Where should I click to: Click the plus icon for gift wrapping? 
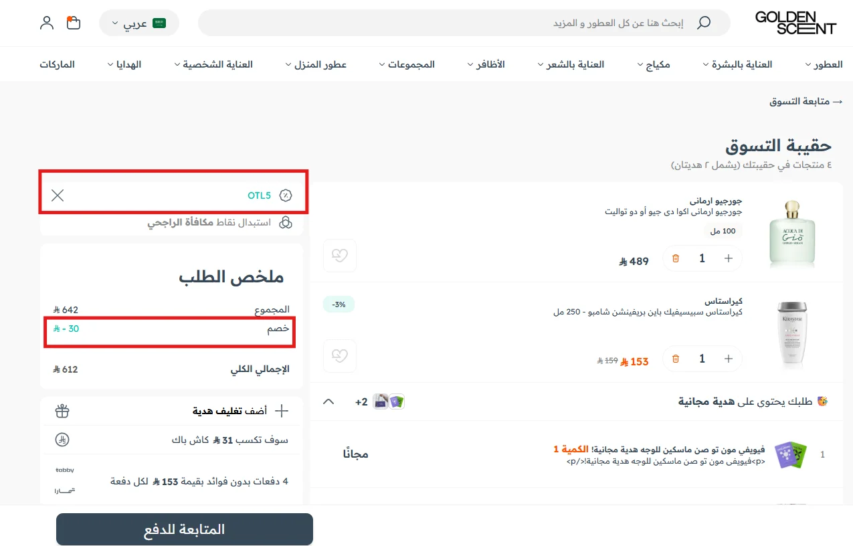[x=282, y=411]
